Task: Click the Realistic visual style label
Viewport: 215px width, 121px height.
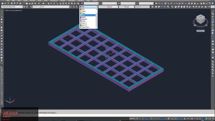Action: point(19,10)
